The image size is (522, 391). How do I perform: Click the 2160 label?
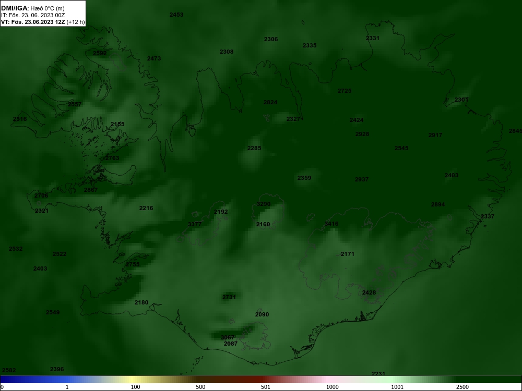[x=263, y=224]
